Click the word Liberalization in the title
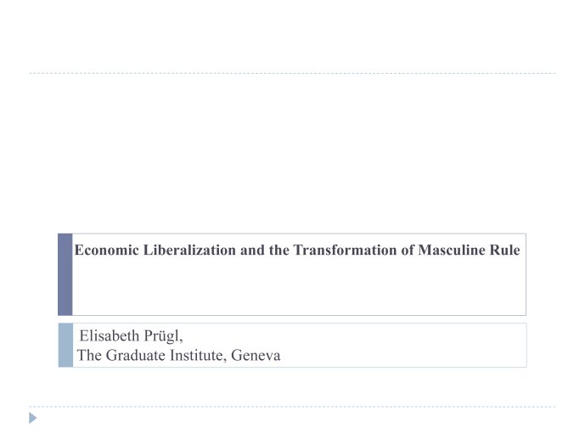585x439 pixels. tap(189, 250)
